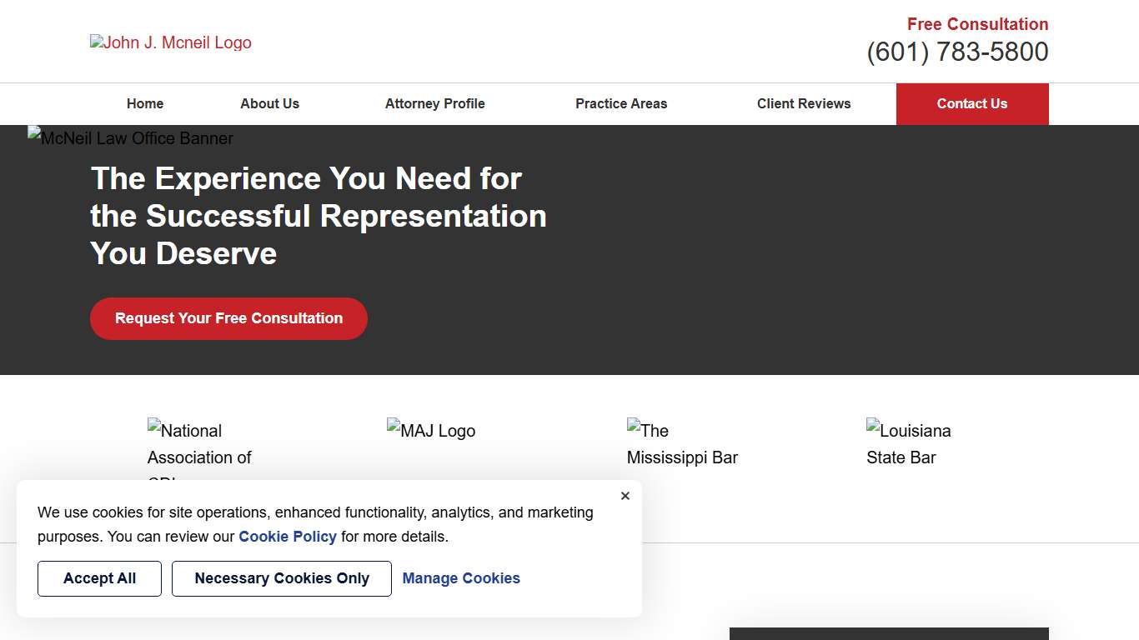Open the Manage Cookies settings
This screenshot has width=1139, height=640.
click(461, 578)
